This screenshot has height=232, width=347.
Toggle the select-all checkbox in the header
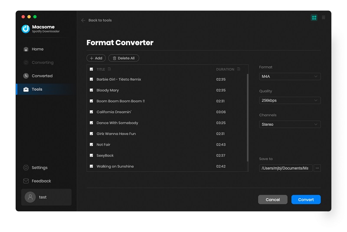92,69
